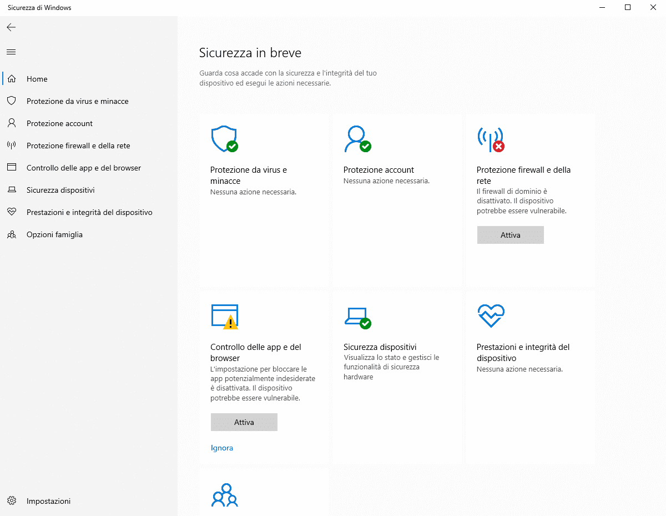Open Protezione firewall e della rete sidebar item

tap(78, 146)
